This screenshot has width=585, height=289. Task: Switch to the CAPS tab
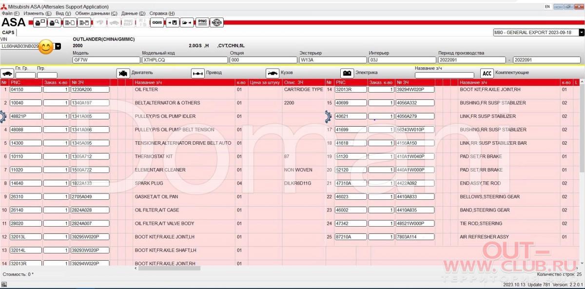click(8, 32)
